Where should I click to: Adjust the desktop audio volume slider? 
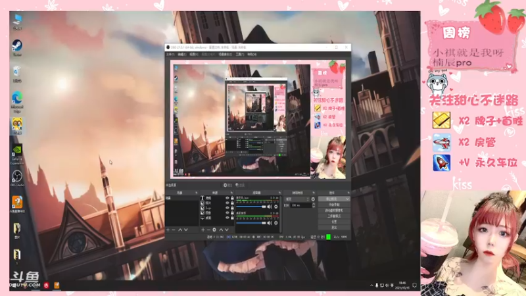251,223
